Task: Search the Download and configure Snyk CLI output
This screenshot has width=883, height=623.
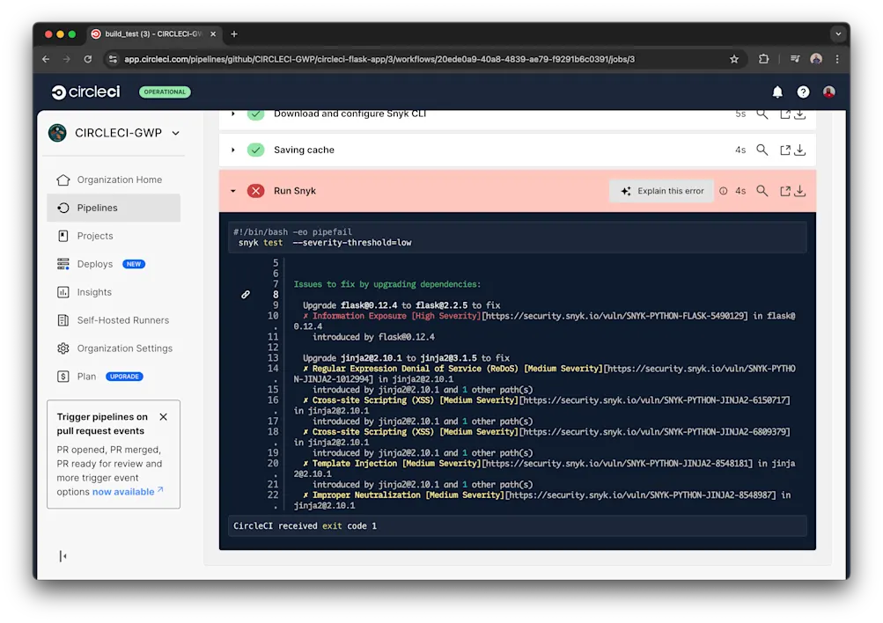Action: pyautogui.click(x=762, y=114)
